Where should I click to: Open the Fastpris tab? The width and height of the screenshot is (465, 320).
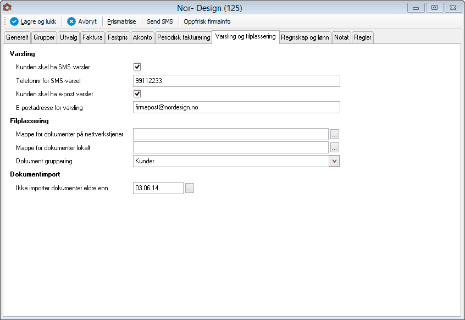click(x=118, y=37)
